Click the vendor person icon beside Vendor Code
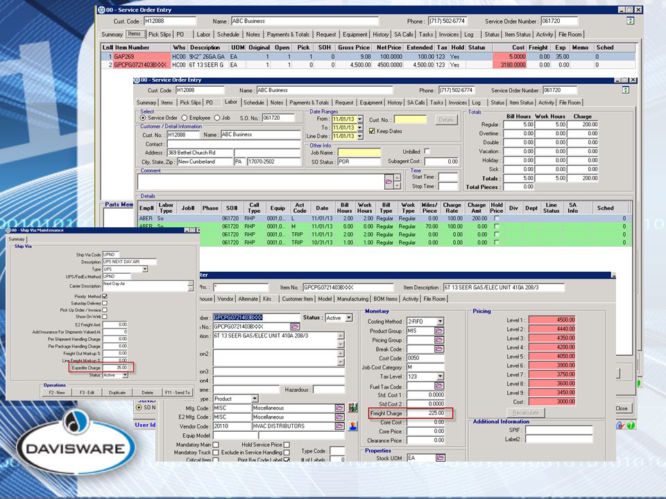Viewport: 666px width, 499px height. (x=352, y=426)
